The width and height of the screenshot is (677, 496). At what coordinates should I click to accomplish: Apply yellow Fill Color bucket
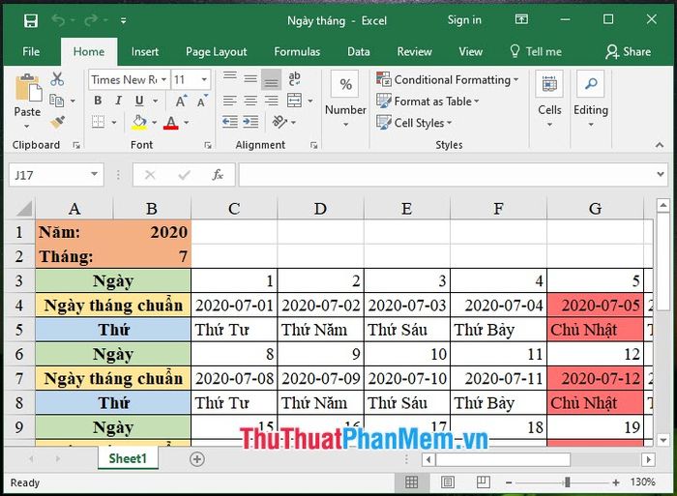coord(139,122)
